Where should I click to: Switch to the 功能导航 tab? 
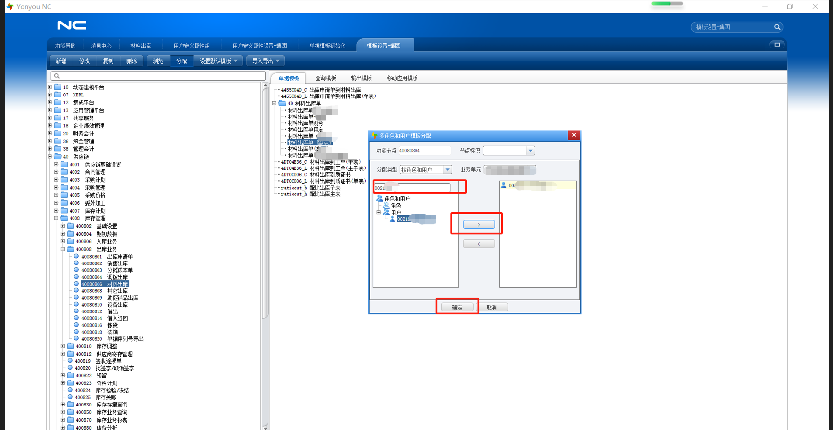pyautogui.click(x=65, y=46)
